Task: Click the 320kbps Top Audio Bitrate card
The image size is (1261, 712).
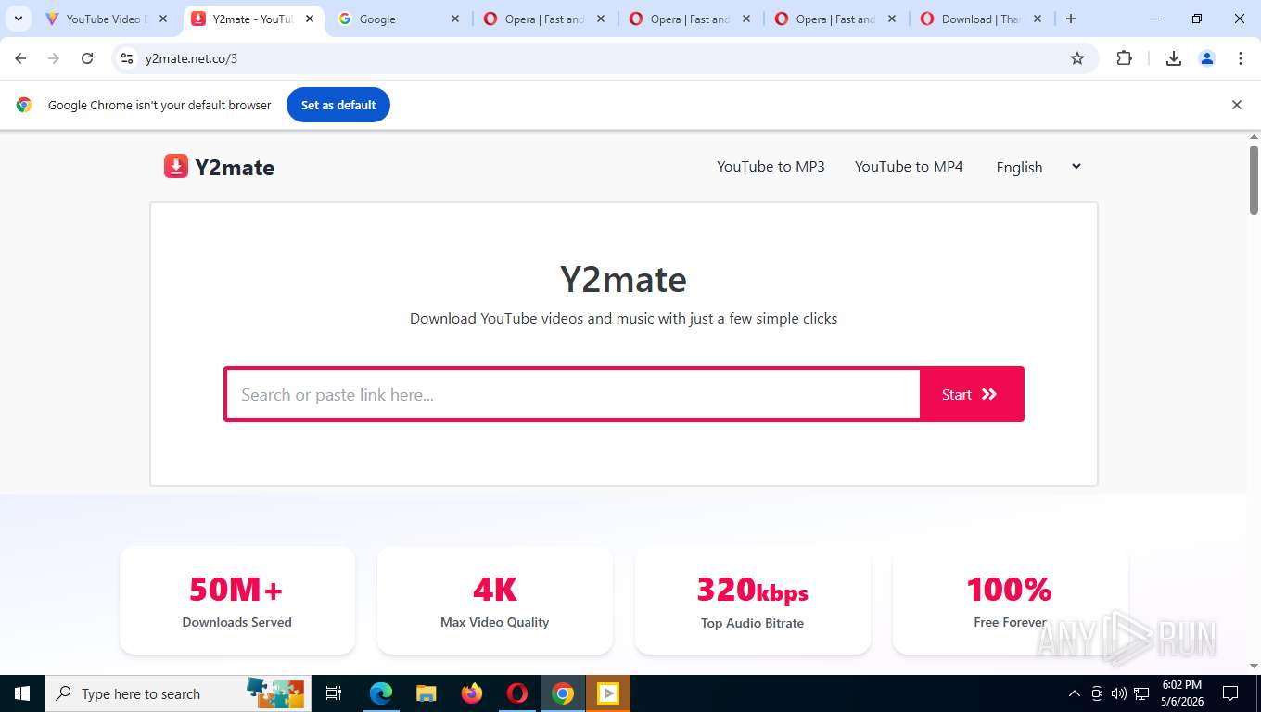Action: (x=752, y=600)
